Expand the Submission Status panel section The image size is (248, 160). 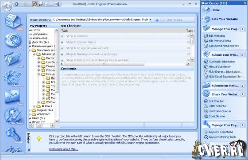coord(242,86)
